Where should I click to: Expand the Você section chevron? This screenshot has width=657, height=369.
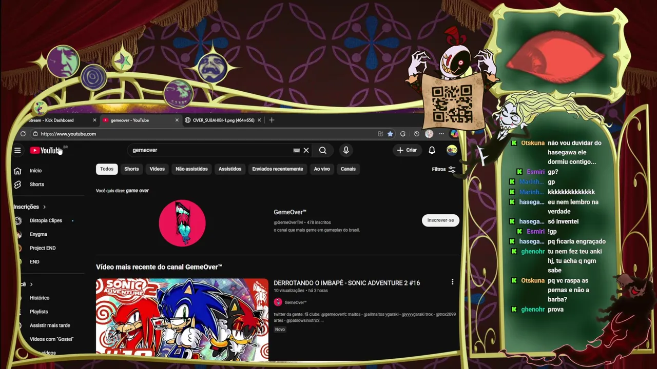click(31, 284)
